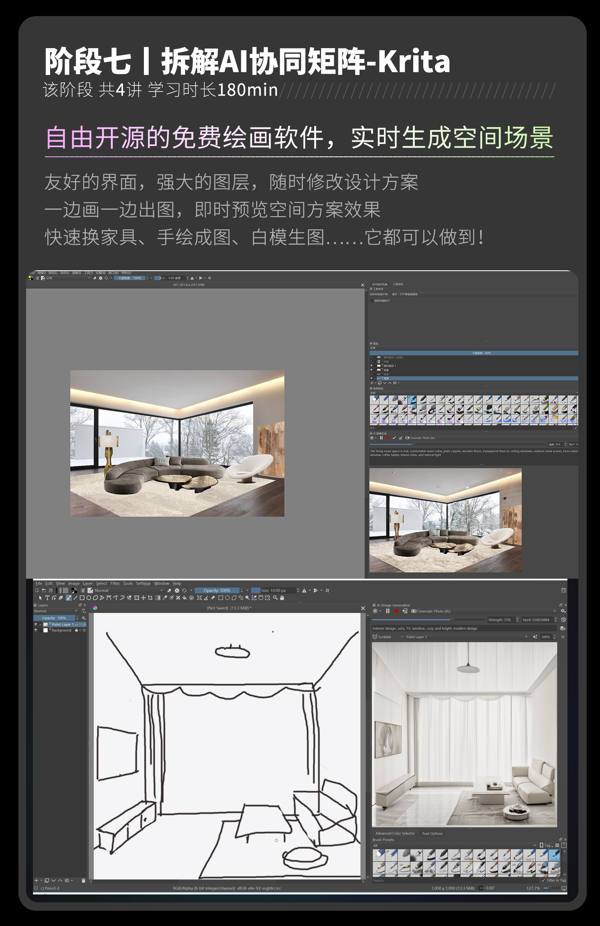This screenshot has height=926, width=600.
Task: Toggle preserve alpha in lower Krita toolbar
Action: coord(177,590)
